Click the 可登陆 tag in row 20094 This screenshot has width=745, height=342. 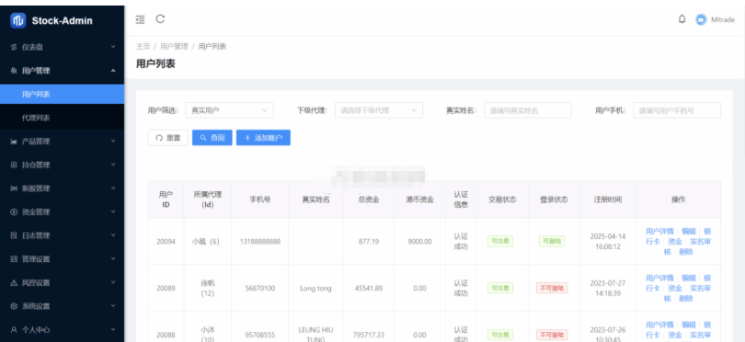(x=552, y=241)
